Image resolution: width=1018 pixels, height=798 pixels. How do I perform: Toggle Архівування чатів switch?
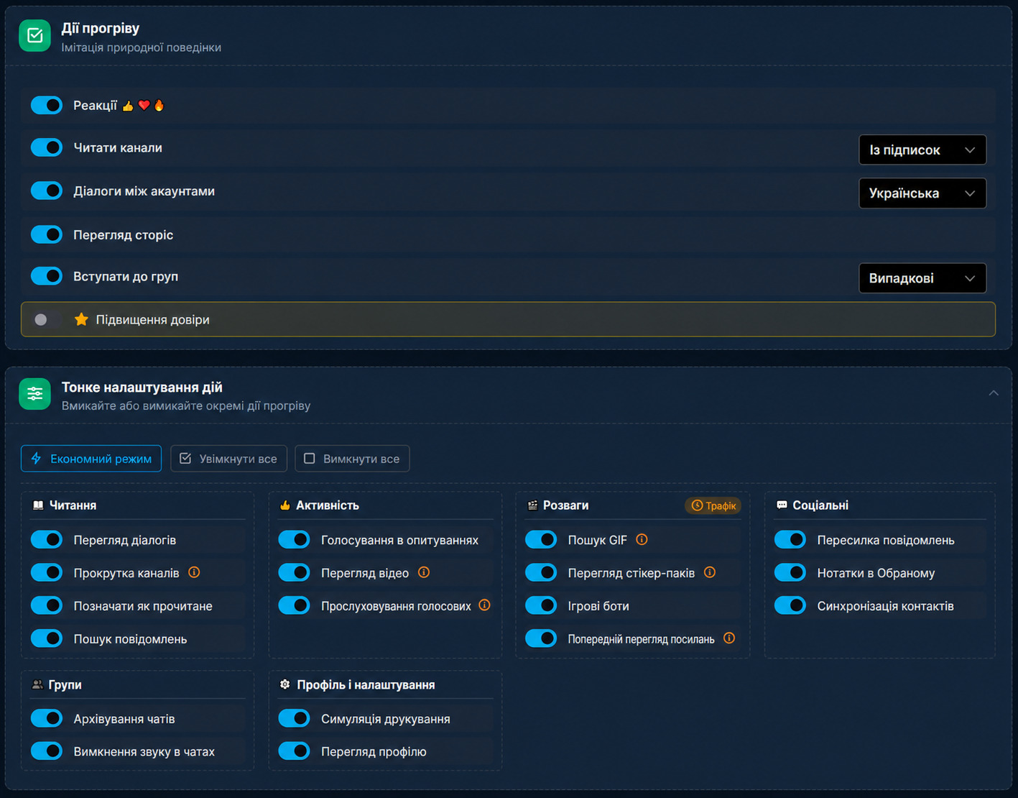(x=47, y=718)
